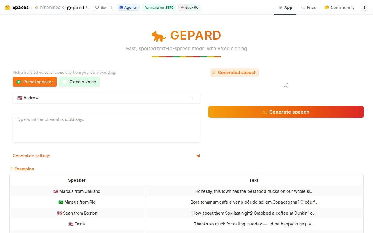This screenshot has height=233, width=373.
Task: Switch to the App tab
Action: point(285,8)
